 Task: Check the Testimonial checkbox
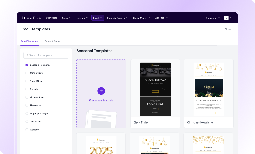(x=27, y=121)
